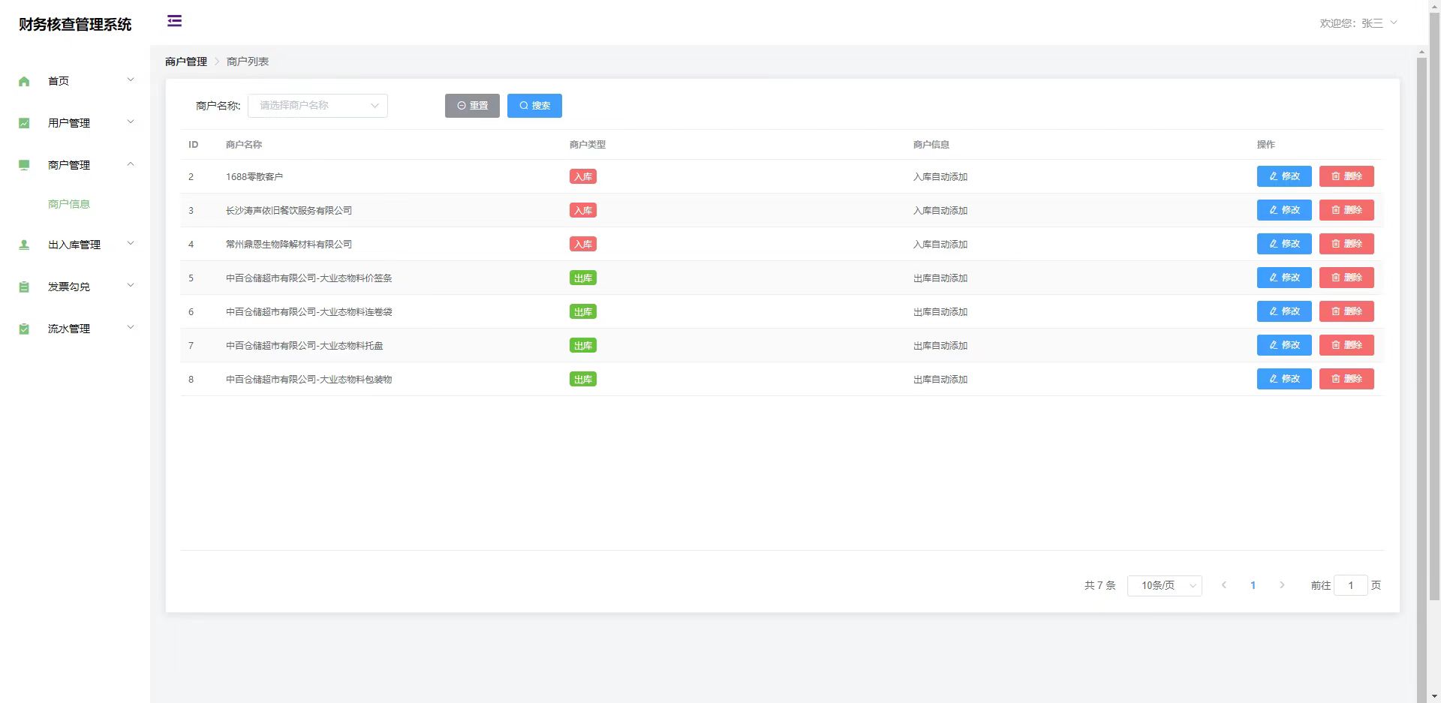
Task: Click the 首页 home icon in sidebar
Action: coord(24,81)
